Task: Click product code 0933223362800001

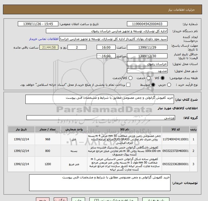Action: [176, 164]
